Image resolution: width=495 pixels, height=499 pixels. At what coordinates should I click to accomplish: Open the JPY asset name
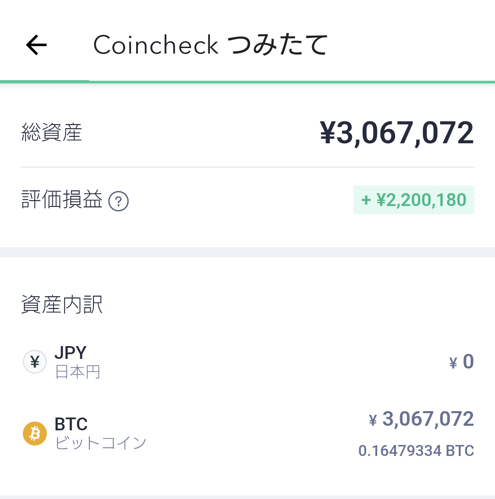point(71,353)
